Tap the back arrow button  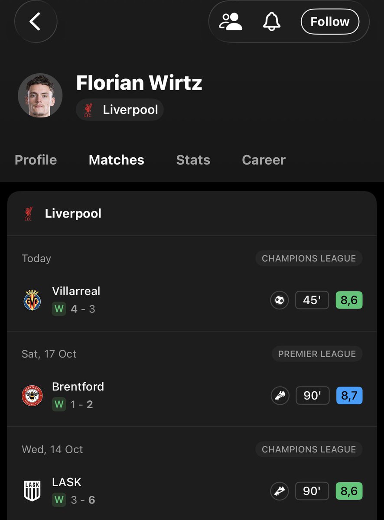tap(36, 21)
